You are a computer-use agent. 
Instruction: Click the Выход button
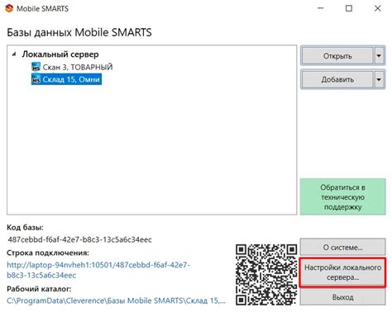pos(342,297)
